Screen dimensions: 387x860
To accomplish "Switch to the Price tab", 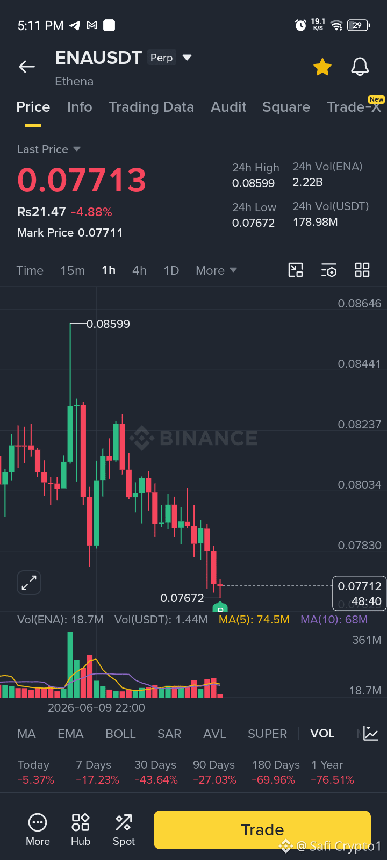I will point(33,107).
